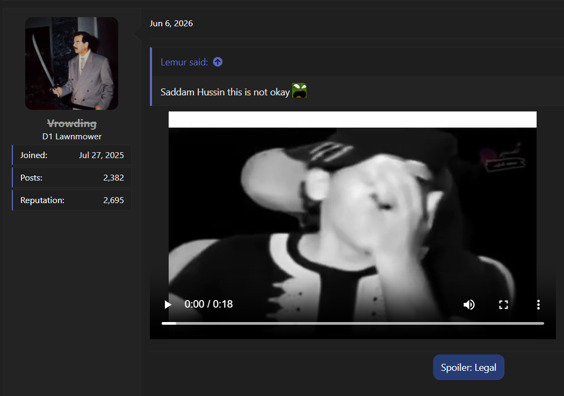Mute the video with the speaker icon
564x396 pixels.
[469, 304]
